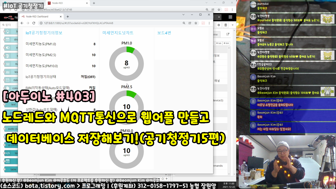The image size is (336, 189).
Task: Select the dropdown node in the palette
Action: [11, 40]
